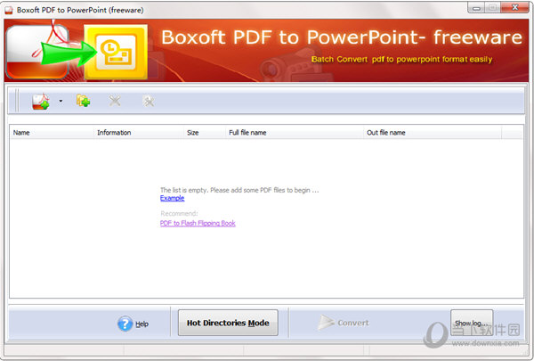Click the 'Batch Convert pdf to powerpoint' tagline

coord(402,60)
